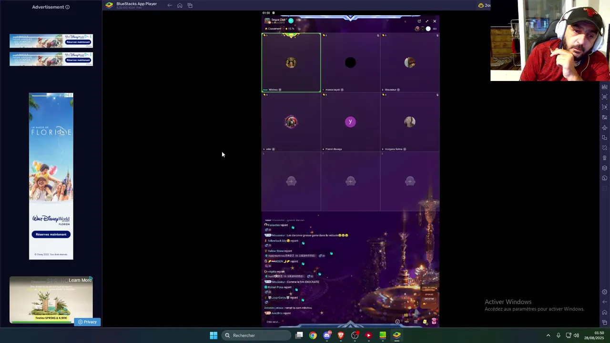
Task: Open the viewer count 323 list
Action: point(434,29)
